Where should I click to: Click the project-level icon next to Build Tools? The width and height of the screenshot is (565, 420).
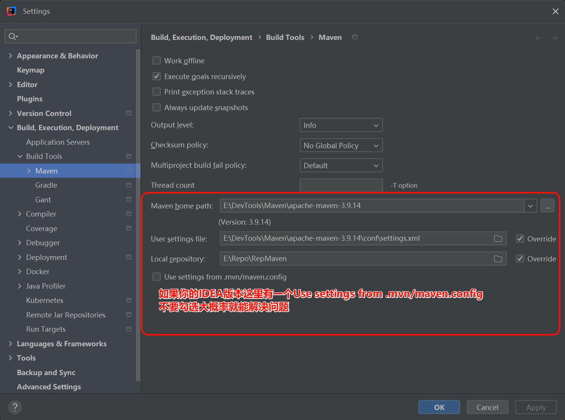[x=129, y=156]
